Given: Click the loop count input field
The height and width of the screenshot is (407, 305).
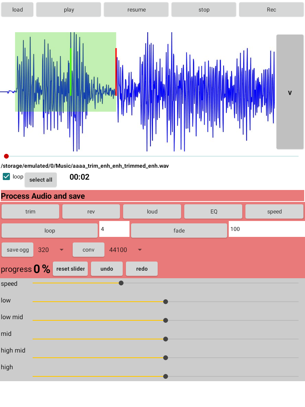Looking at the screenshot, I should (x=114, y=229).
